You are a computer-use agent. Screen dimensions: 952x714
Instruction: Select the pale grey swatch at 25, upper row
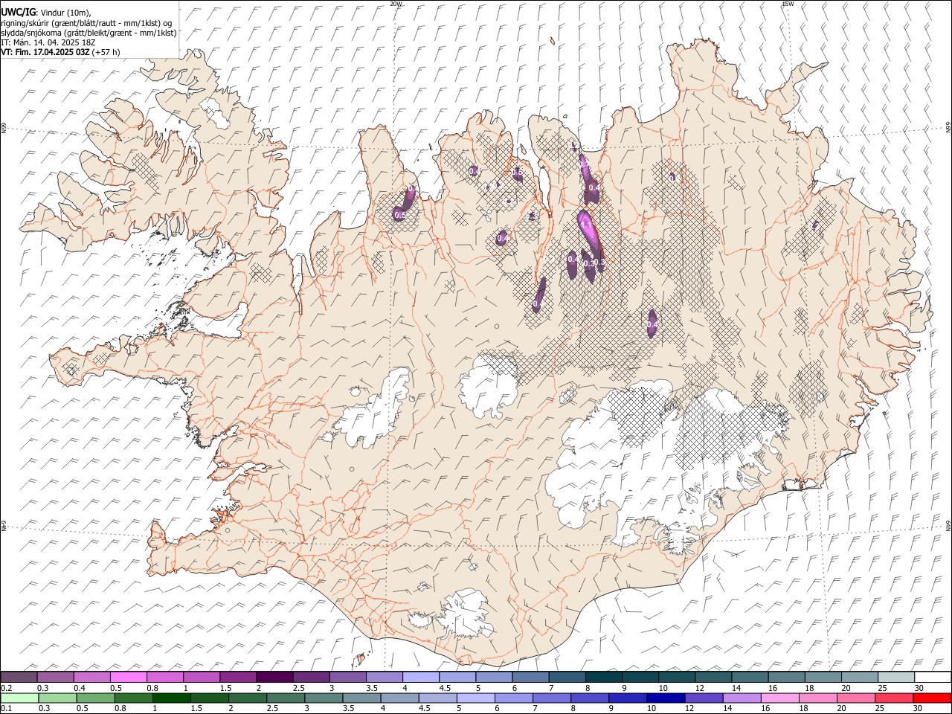tap(895, 677)
